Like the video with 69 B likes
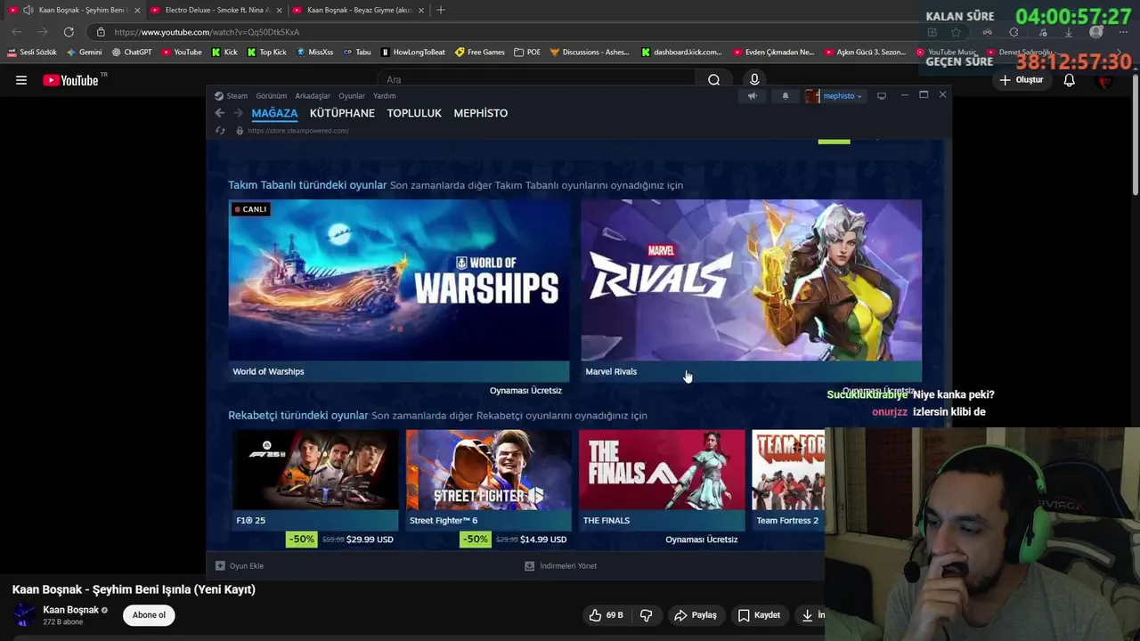Screen dimensions: 1140x641 click(x=606, y=615)
